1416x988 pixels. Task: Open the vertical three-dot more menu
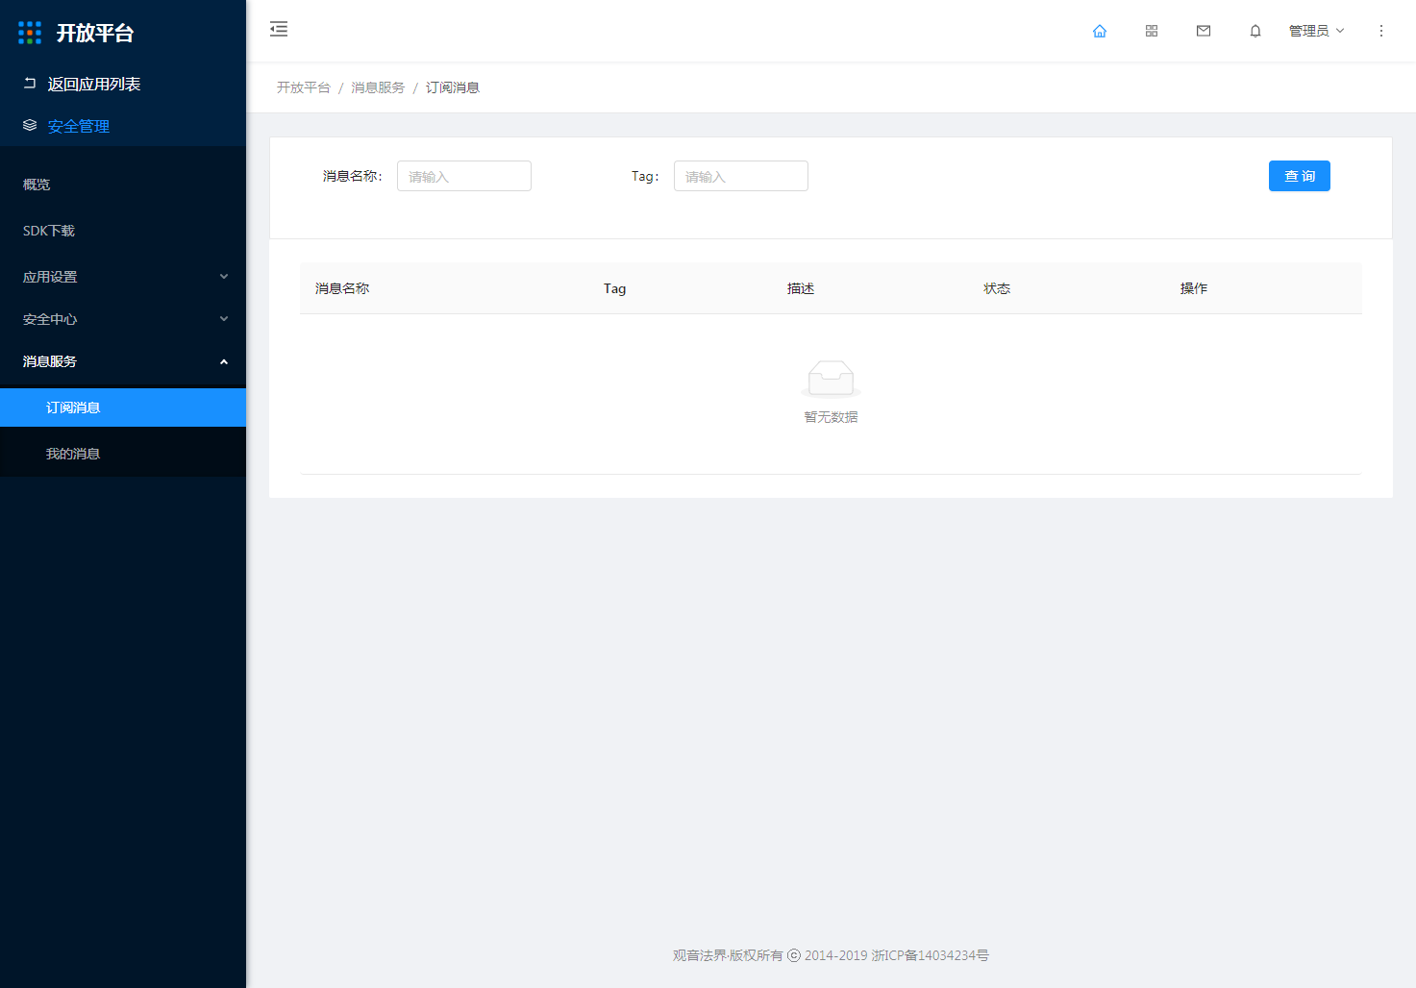pyautogui.click(x=1381, y=31)
